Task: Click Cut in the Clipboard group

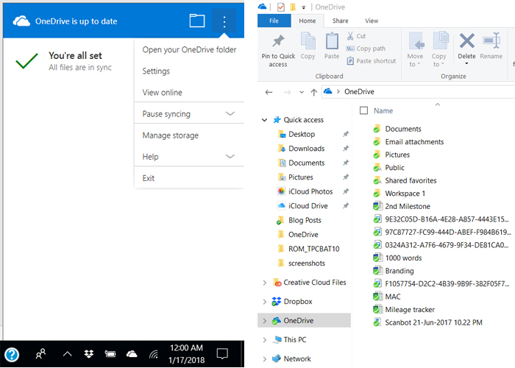Action: tap(356, 36)
